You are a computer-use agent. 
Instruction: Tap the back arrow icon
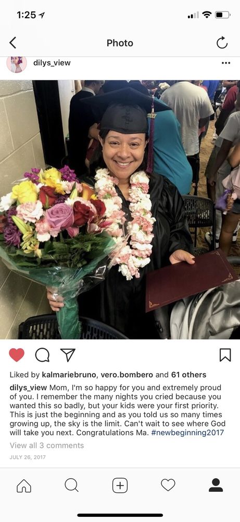(12, 43)
